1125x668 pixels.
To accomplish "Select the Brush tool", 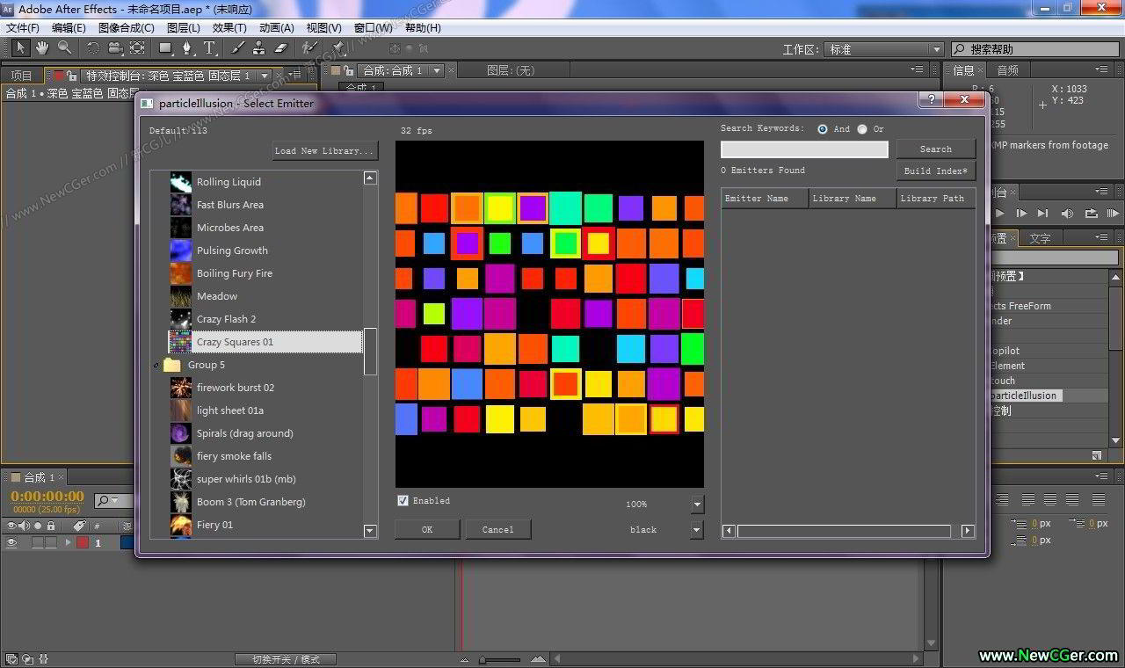I will [238, 47].
